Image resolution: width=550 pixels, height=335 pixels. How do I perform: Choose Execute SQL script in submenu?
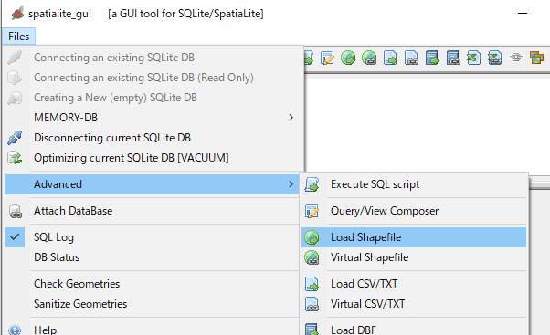point(414,184)
